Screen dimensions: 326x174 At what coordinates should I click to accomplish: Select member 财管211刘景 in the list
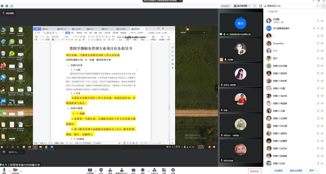tap(294, 89)
